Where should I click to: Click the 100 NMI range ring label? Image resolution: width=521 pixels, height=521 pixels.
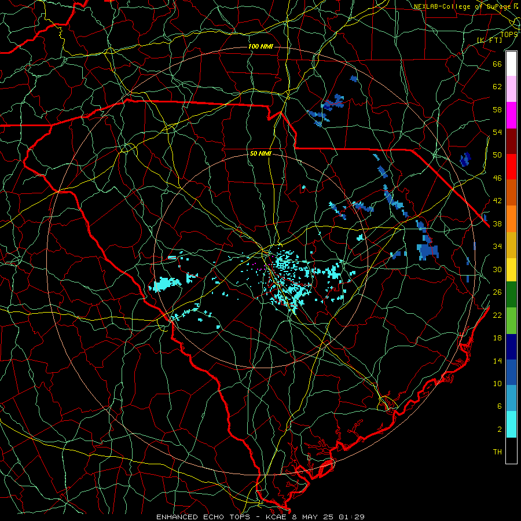tap(260, 46)
